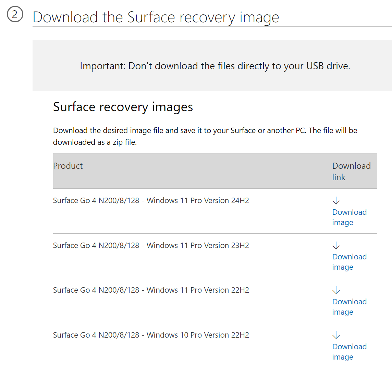Select the Download link column header
The image size is (392, 386).
pyautogui.click(x=351, y=171)
